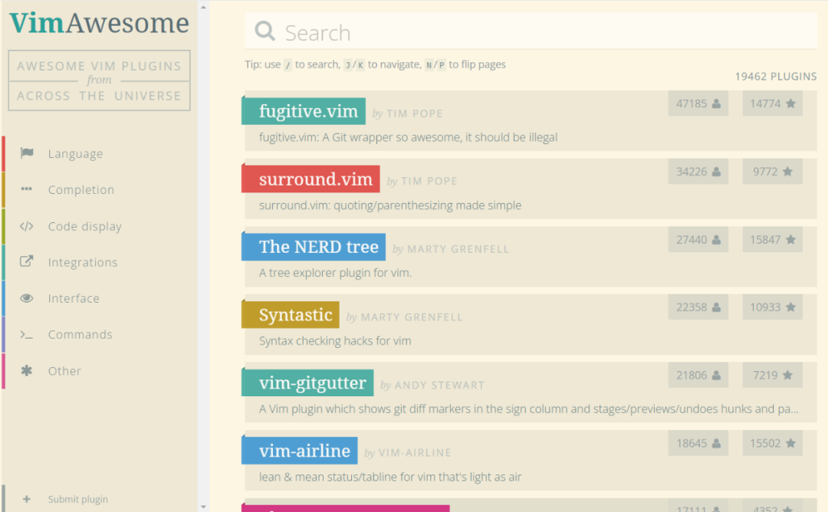Open the Language category
The image size is (828, 512).
(x=75, y=154)
